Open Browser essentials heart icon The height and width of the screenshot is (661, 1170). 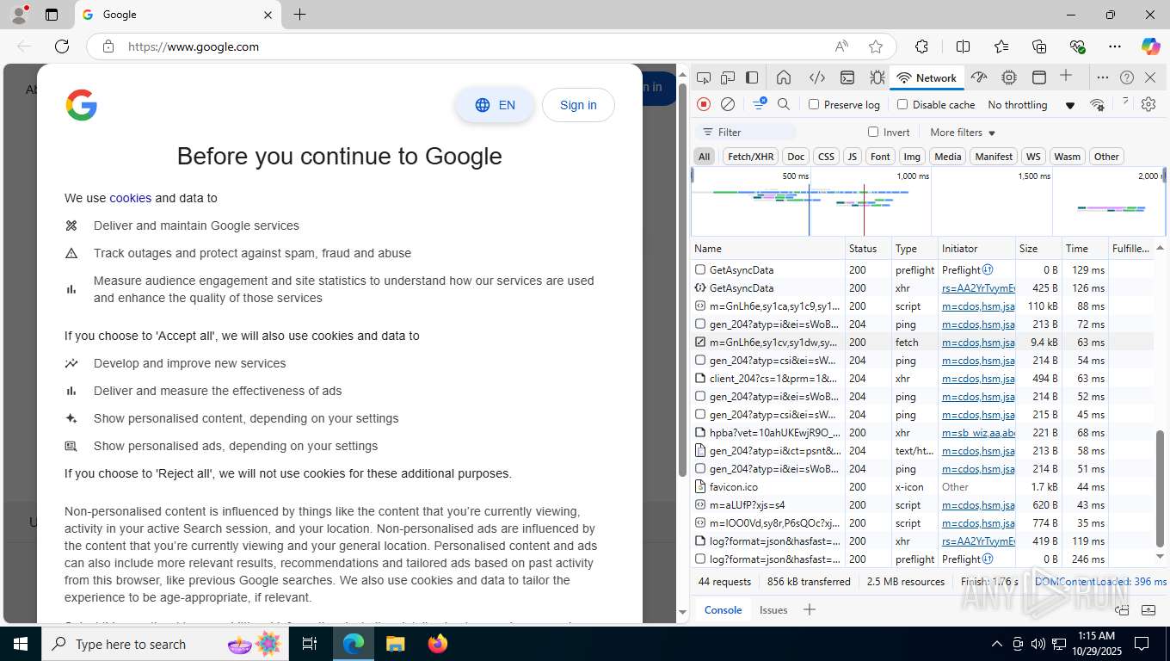pos(1077,46)
